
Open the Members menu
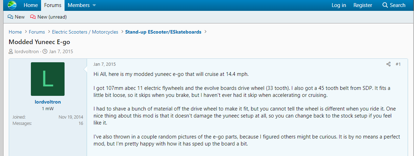click(x=78, y=5)
